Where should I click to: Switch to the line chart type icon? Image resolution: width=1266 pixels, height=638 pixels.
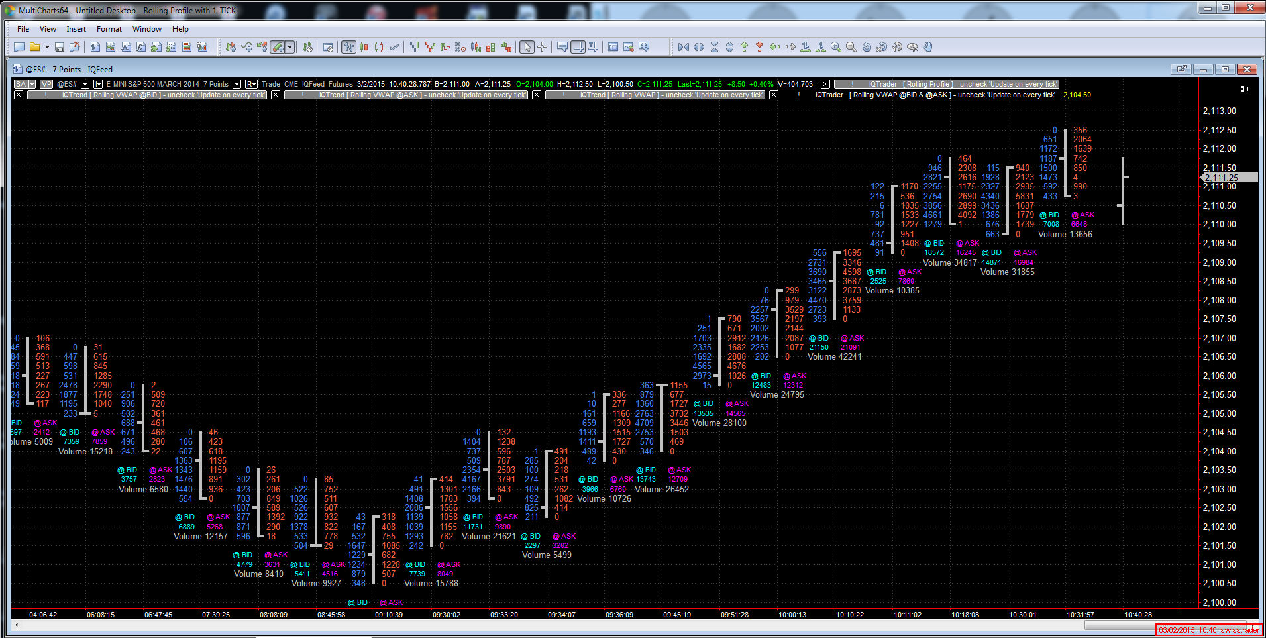394,47
